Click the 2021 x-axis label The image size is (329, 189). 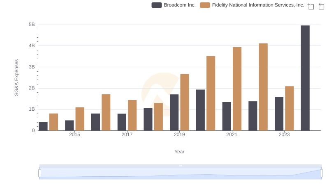(232, 134)
